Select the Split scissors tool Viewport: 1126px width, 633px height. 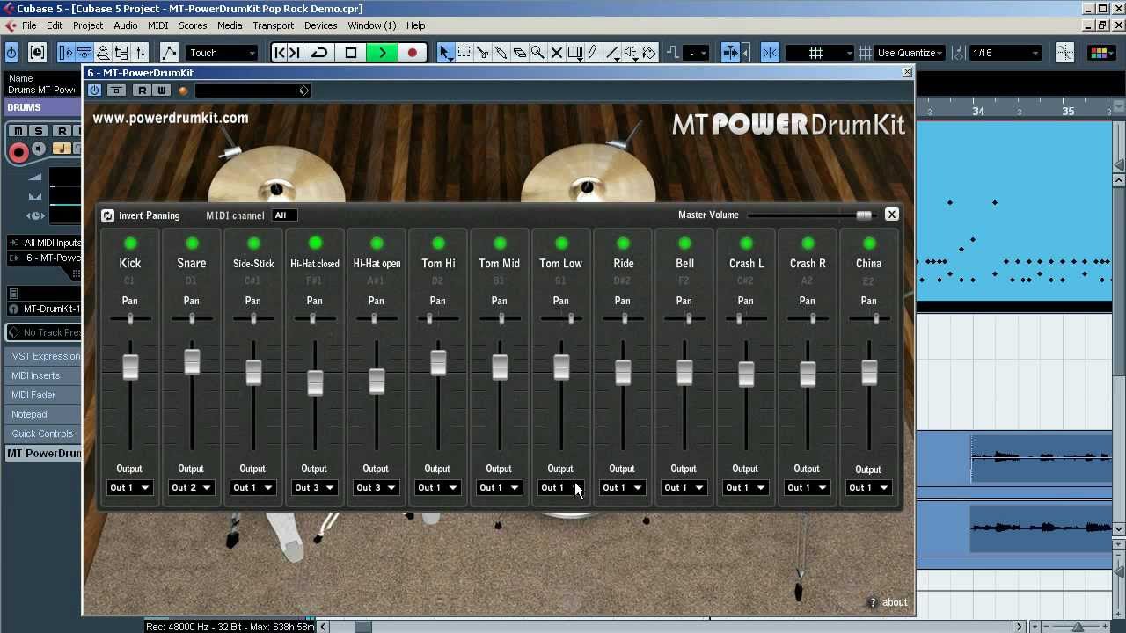coord(482,53)
